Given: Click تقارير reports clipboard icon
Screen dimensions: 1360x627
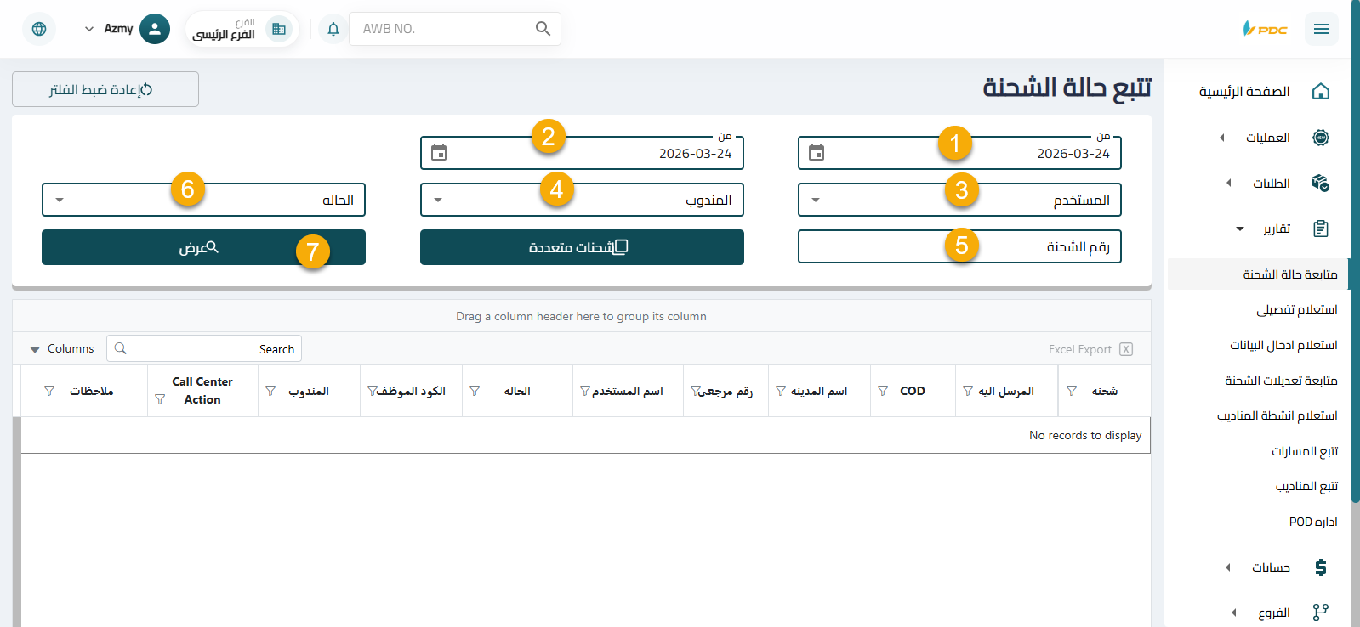Looking at the screenshot, I should [1321, 229].
